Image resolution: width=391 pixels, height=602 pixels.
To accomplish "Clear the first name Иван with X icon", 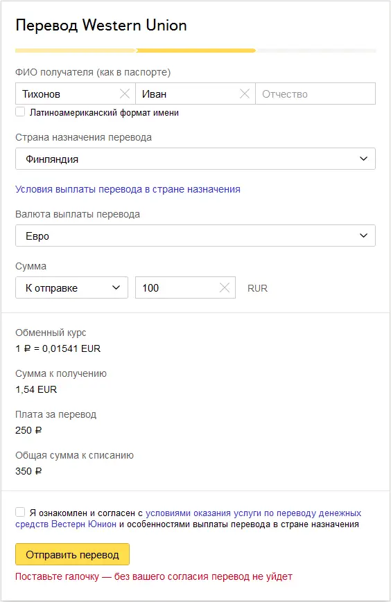I will pyautogui.click(x=245, y=94).
